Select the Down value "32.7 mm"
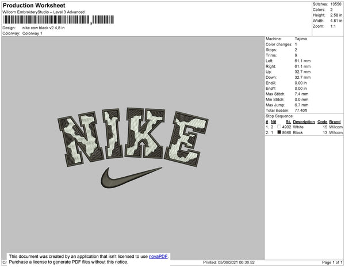Image resolution: width=345 pixels, height=267 pixels. (x=302, y=77)
